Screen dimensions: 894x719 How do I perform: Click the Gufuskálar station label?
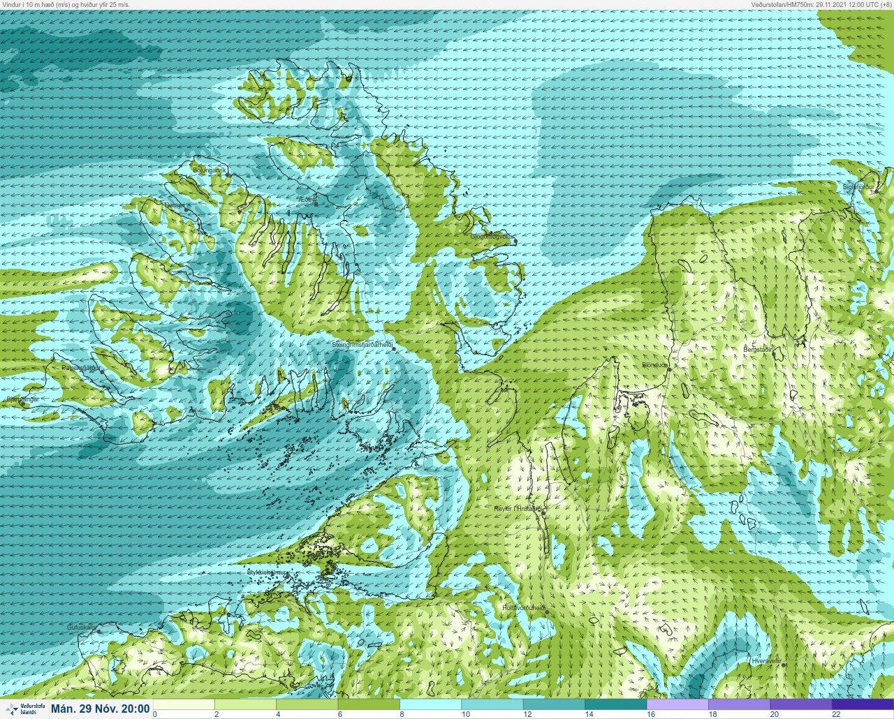[81, 628]
